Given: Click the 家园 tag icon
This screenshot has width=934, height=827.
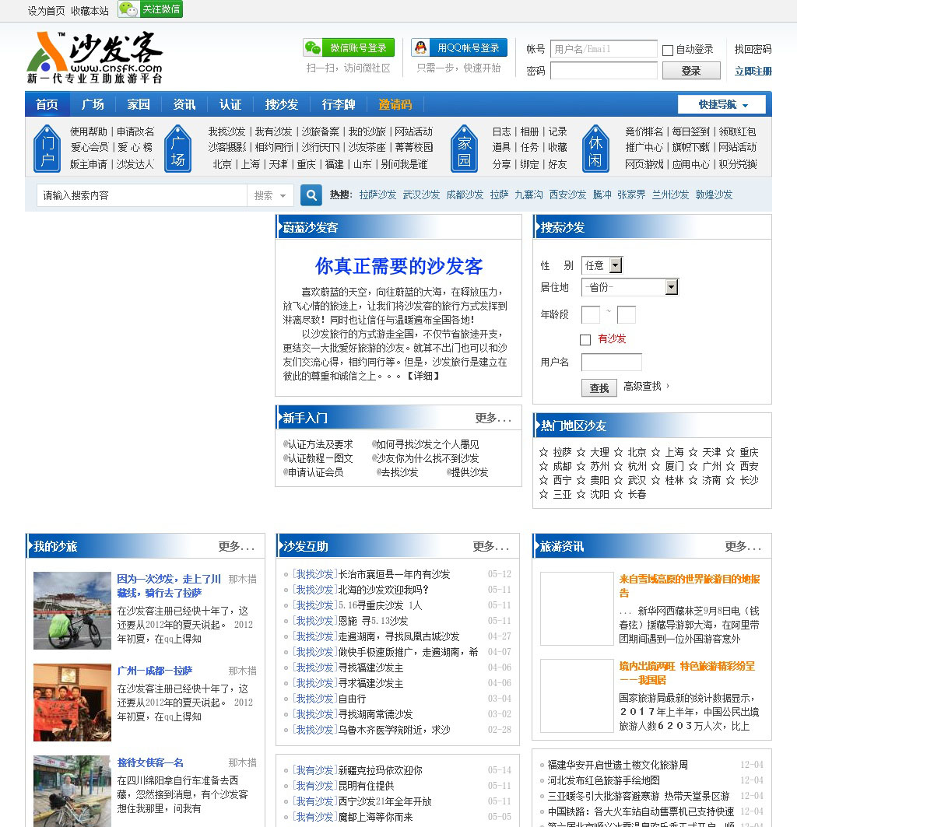Looking at the screenshot, I should point(465,149).
